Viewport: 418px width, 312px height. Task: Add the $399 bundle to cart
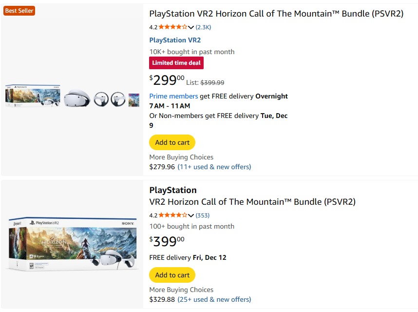point(172,275)
